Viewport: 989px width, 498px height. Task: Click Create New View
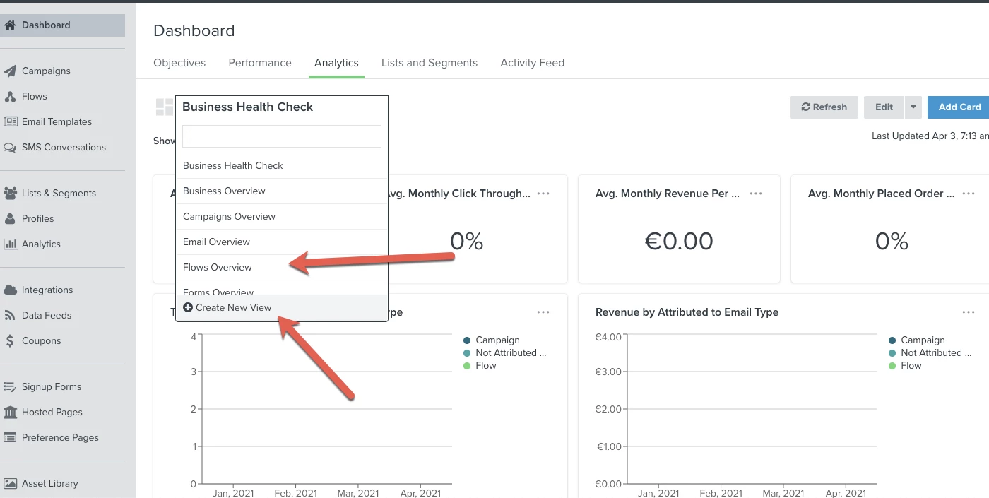282,307
